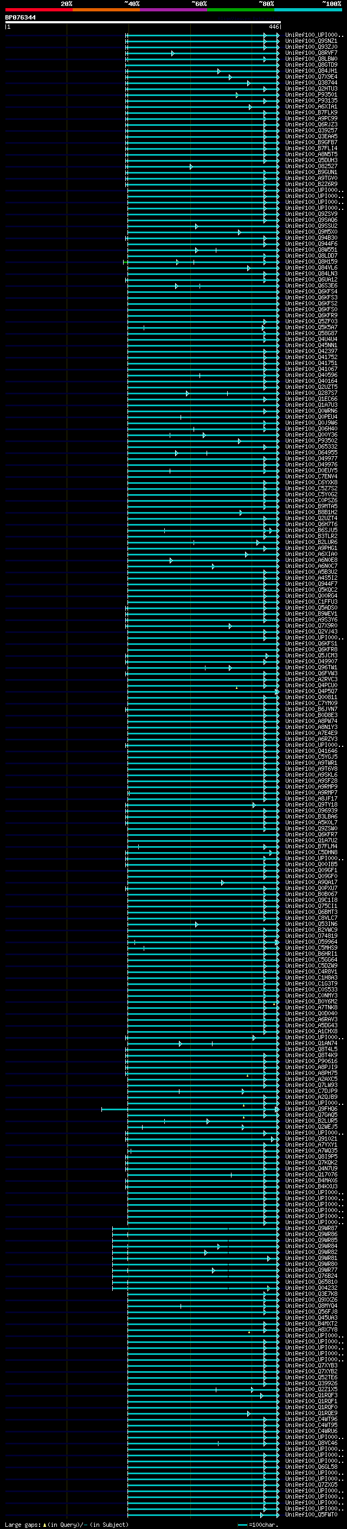This screenshot has height=1529, width=347.
Task: Select hit label UniRef100_Q04232
Action: (x=311, y=1288)
